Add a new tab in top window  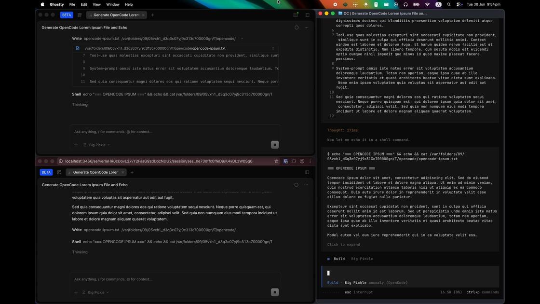click(x=152, y=15)
